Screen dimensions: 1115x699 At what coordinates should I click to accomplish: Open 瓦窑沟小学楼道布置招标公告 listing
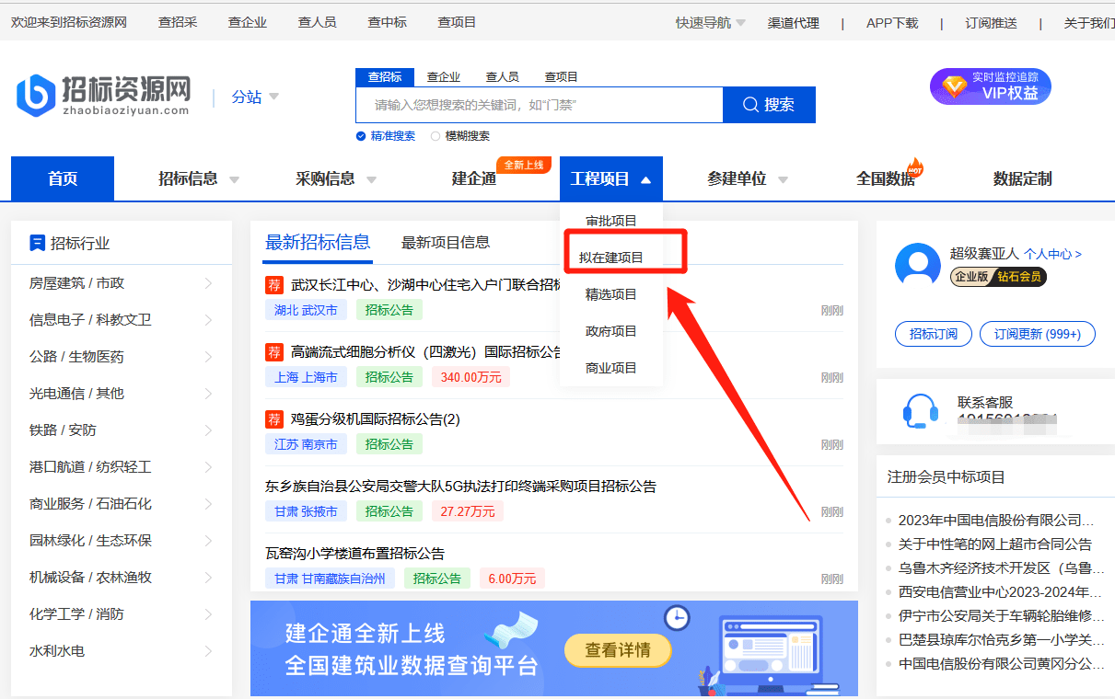pos(355,553)
